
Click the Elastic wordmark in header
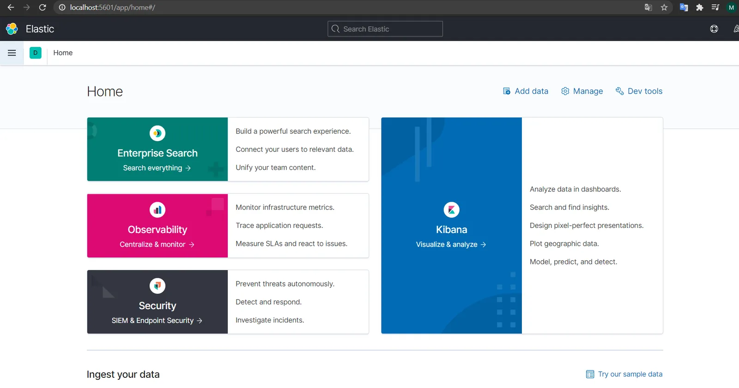click(x=40, y=29)
